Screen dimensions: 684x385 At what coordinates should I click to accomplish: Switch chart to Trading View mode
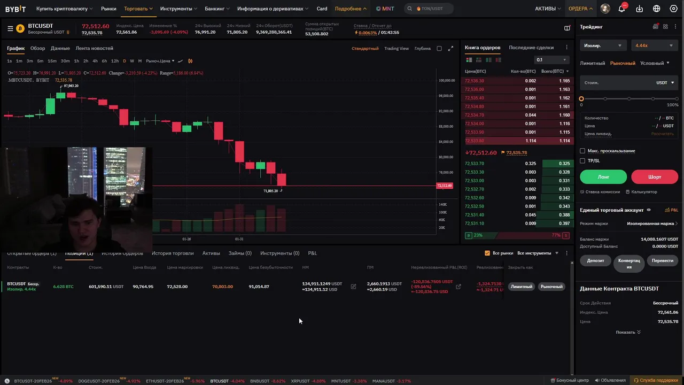[x=396, y=49]
